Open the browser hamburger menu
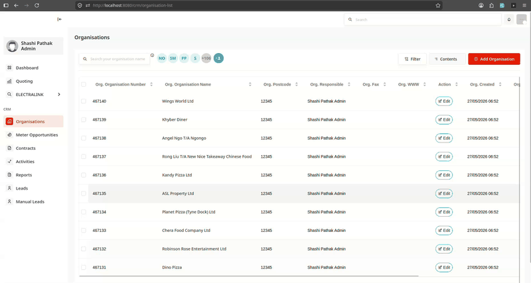This screenshot has height=283, width=531. (x=524, y=5)
